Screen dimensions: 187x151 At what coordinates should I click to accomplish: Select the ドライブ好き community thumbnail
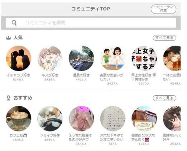click(50, 119)
